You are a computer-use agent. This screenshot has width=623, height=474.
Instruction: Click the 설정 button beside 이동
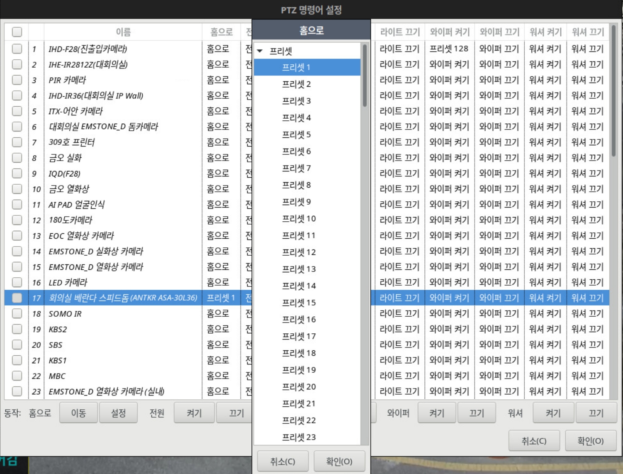click(118, 413)
